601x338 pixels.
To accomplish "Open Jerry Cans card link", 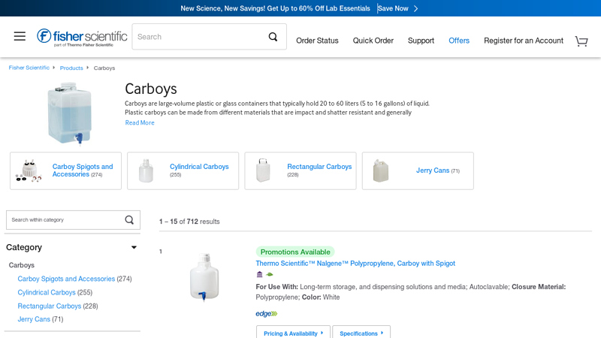I will (433, 171).
